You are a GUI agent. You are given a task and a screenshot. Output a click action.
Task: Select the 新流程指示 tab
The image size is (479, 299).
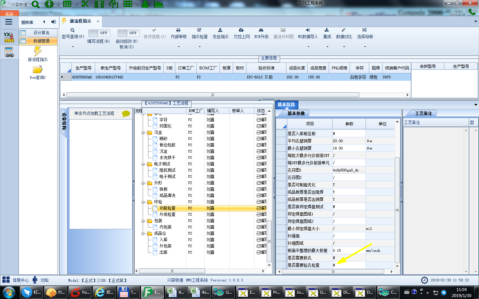80,21
